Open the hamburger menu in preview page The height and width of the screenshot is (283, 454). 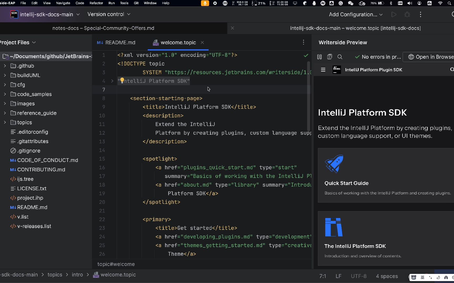[323, 70]
